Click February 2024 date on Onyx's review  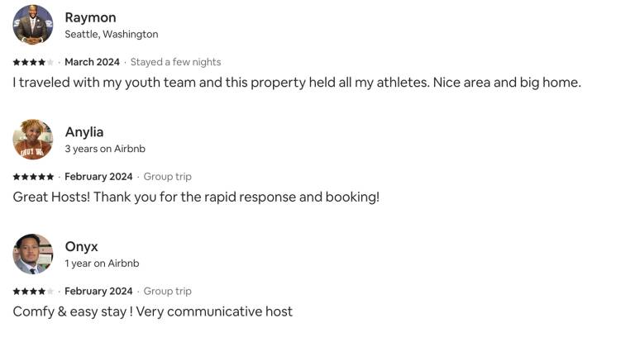click(x=98, y=292)
